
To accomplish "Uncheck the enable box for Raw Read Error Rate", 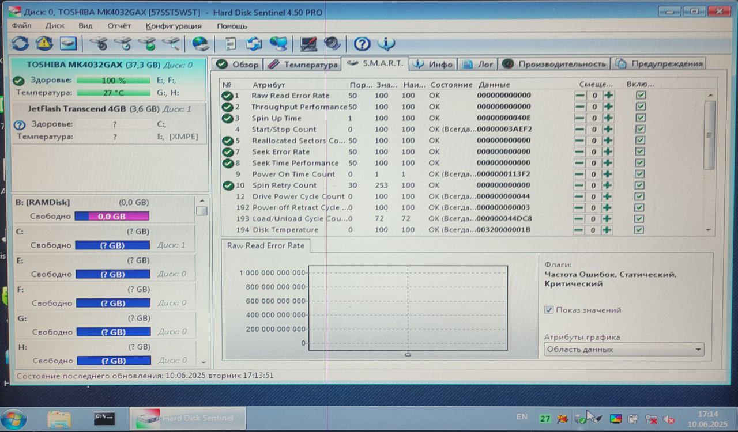I will click(x=641, y=96).
